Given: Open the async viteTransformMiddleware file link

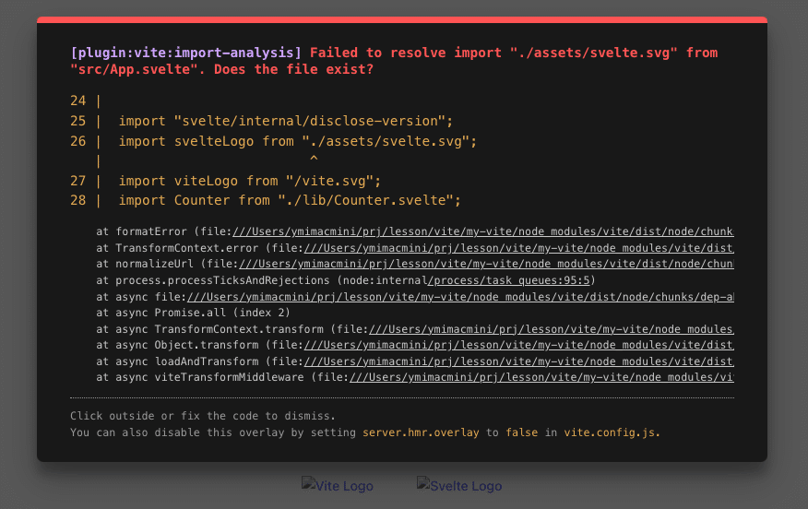Looking at the screenshot, I should 541,377.
